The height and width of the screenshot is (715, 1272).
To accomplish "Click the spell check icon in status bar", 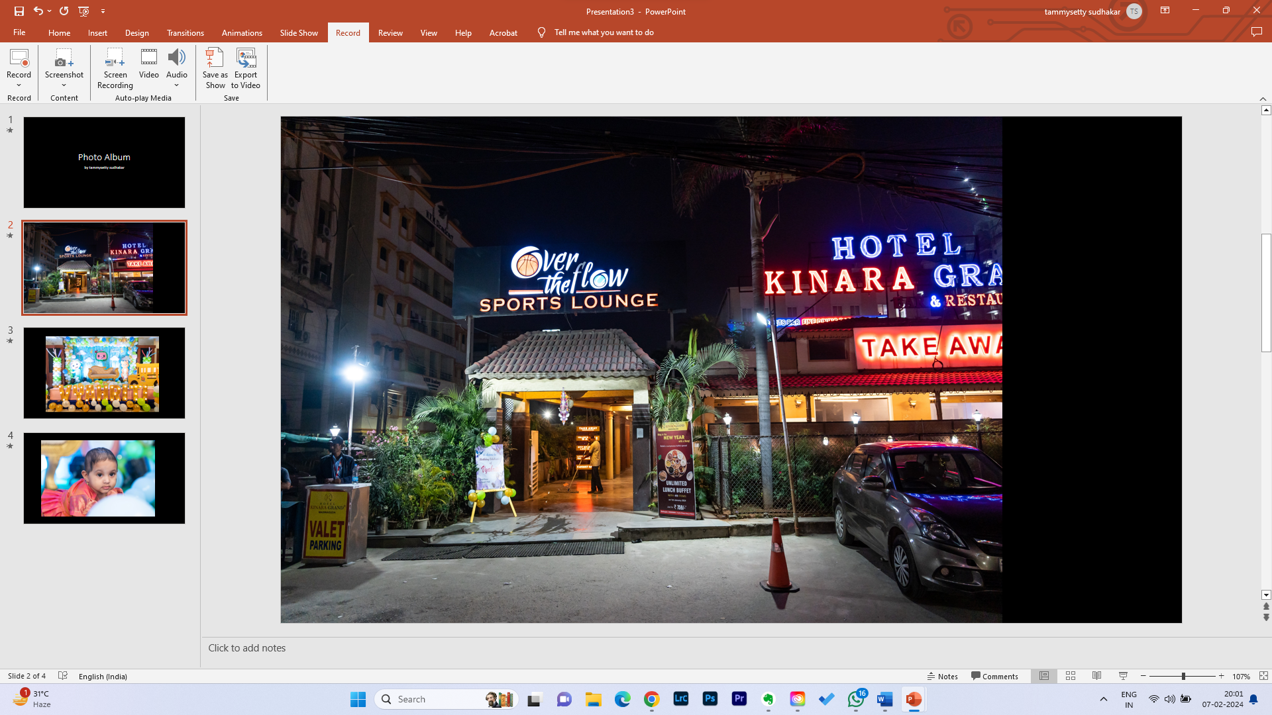I will pyautogui.click(x=63, y=676).
